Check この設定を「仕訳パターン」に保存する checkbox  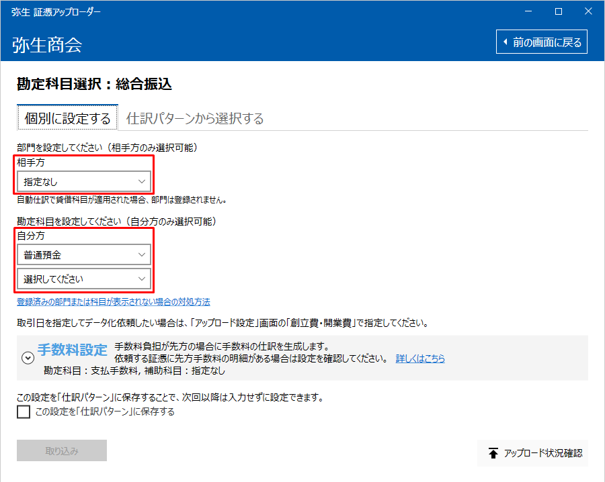click(x=24, y=412)
